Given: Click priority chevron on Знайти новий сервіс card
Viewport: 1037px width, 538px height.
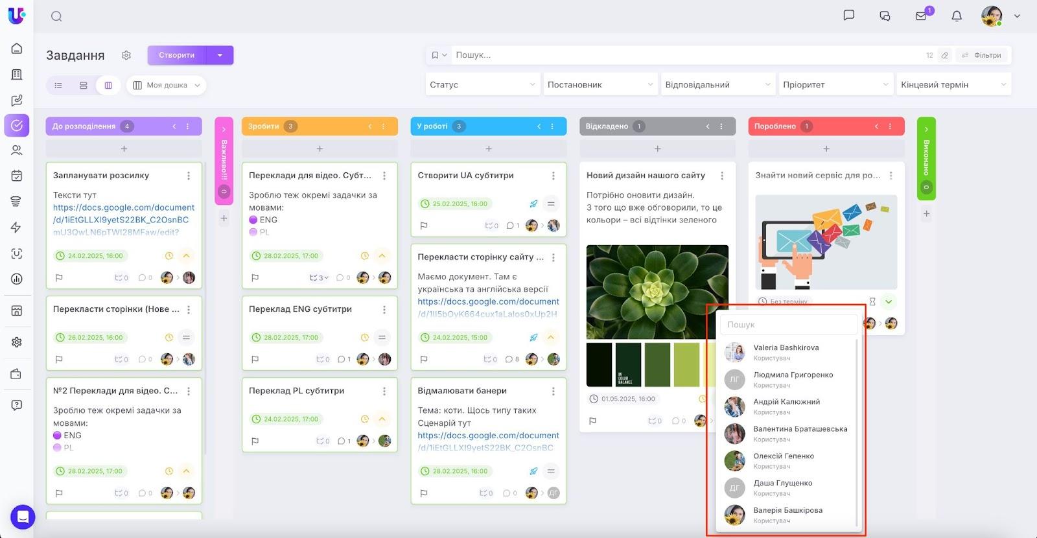Looking at the screenshot, I should pyautogui.click(x=889, y=301).
